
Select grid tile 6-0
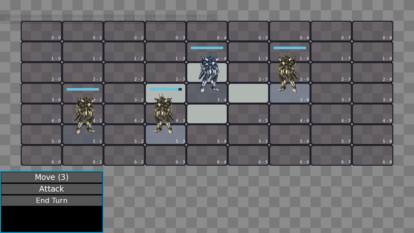coord(41,155)
